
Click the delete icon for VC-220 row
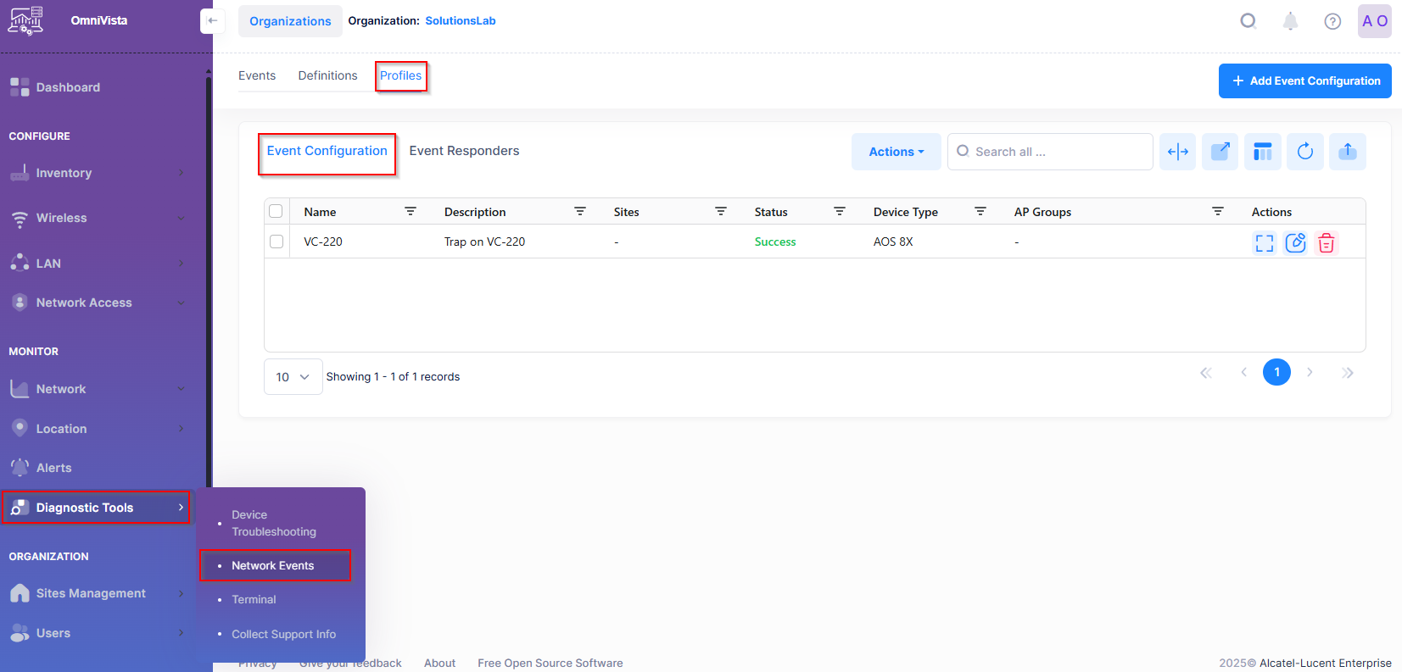click(1327, 243)
